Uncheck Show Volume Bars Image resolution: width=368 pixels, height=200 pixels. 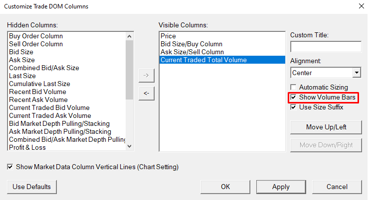click(x=293, y=98)
